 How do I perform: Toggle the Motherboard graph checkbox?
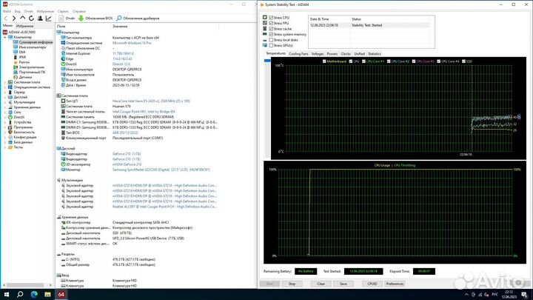tap(324, 61)
